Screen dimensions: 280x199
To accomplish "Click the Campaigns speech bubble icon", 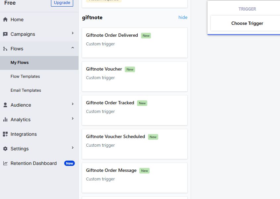I will click(5, 34).
